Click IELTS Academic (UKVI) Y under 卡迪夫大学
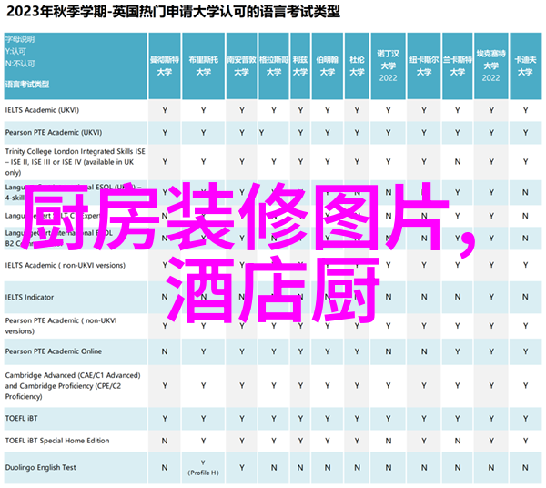This screenshot has height=488, width=546. tap(525, 110)
